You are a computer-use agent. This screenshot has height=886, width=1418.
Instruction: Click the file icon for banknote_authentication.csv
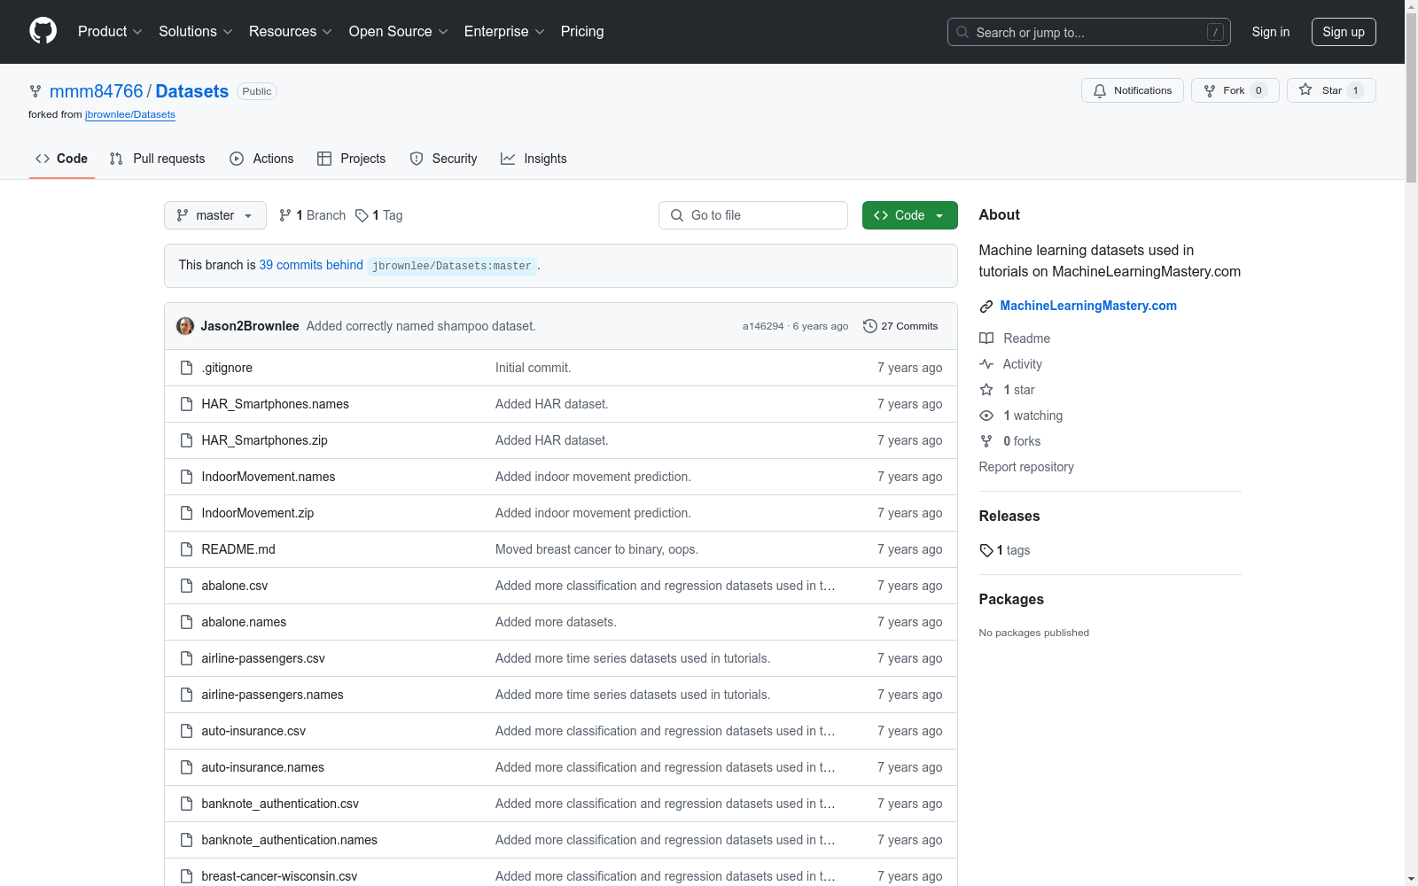click(x=186, y=804)
